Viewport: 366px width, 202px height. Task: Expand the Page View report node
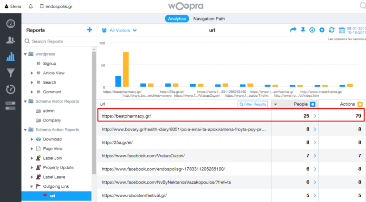(32, 149)
